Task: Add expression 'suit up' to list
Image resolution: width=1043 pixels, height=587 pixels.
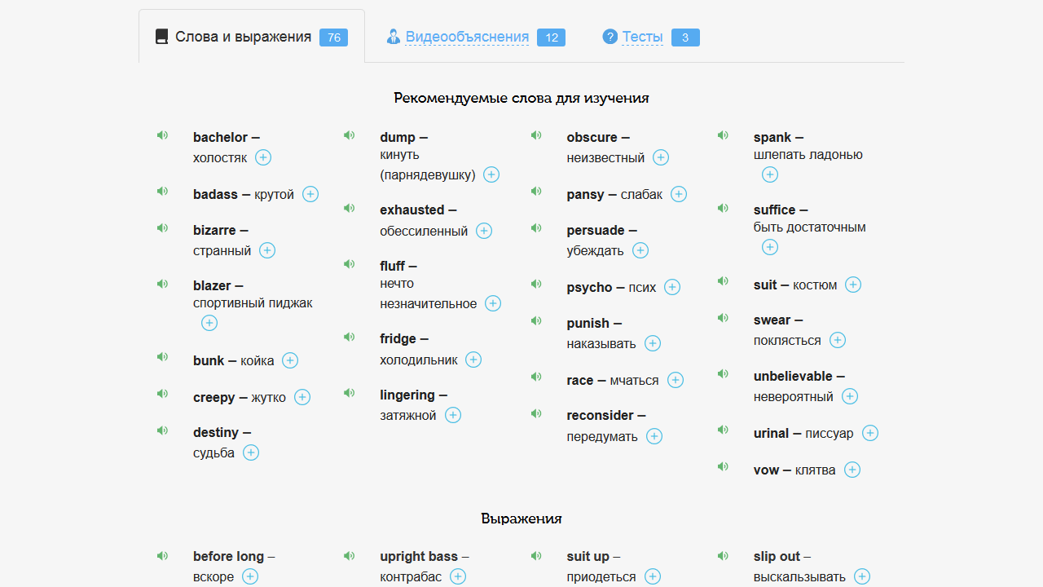Action: click(x=653, y=576)
